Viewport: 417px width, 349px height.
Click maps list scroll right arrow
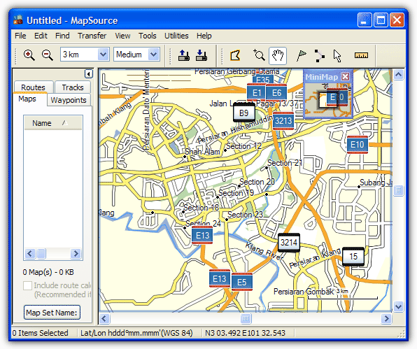[x=76, y=254]
